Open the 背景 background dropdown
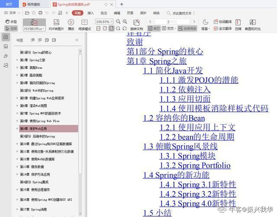The width and height of the screenshot is (277, 217). (206, 28)
